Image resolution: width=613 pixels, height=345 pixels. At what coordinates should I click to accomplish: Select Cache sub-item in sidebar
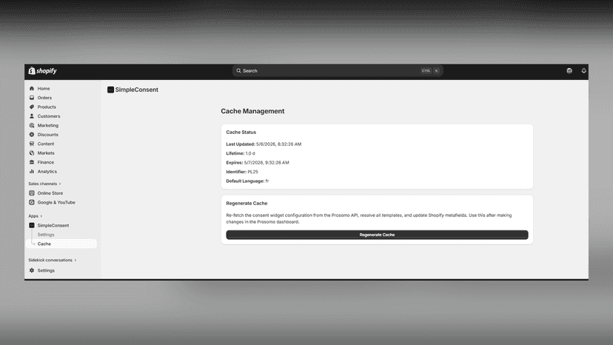tap(62, 244)
